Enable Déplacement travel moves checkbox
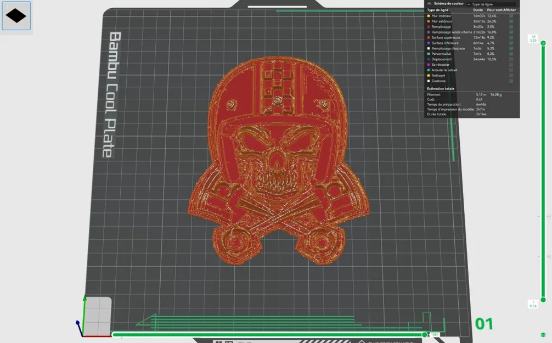552x343 pixels. pyautogui.click(x=511, y=59)
